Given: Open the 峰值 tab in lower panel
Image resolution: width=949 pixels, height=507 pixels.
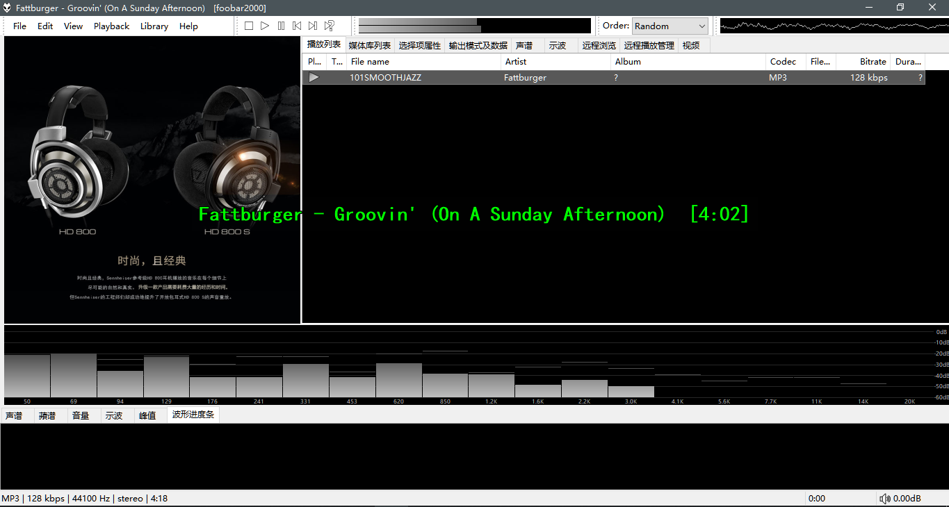Looking at the screenshot, I should [x=147, y=416].
